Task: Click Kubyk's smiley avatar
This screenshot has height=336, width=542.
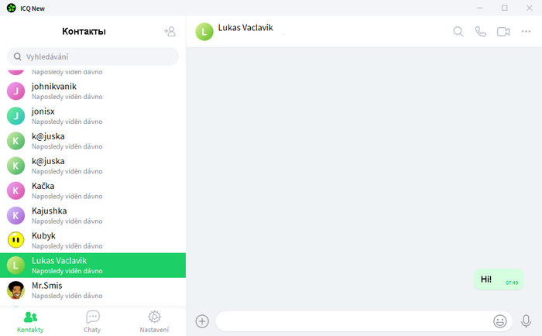Action: pos(16,240)
